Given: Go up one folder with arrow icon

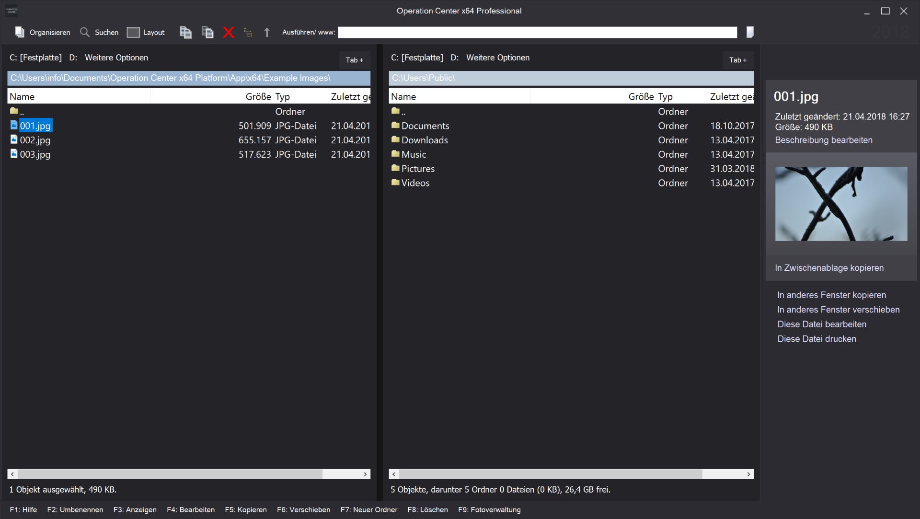Looking at the screenshot, I should pyautogui.click(x=267, y=32).
